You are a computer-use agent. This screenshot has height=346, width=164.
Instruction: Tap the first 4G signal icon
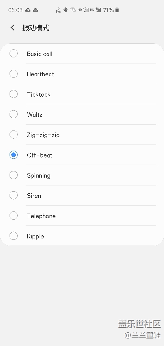(x=86, y=10)
